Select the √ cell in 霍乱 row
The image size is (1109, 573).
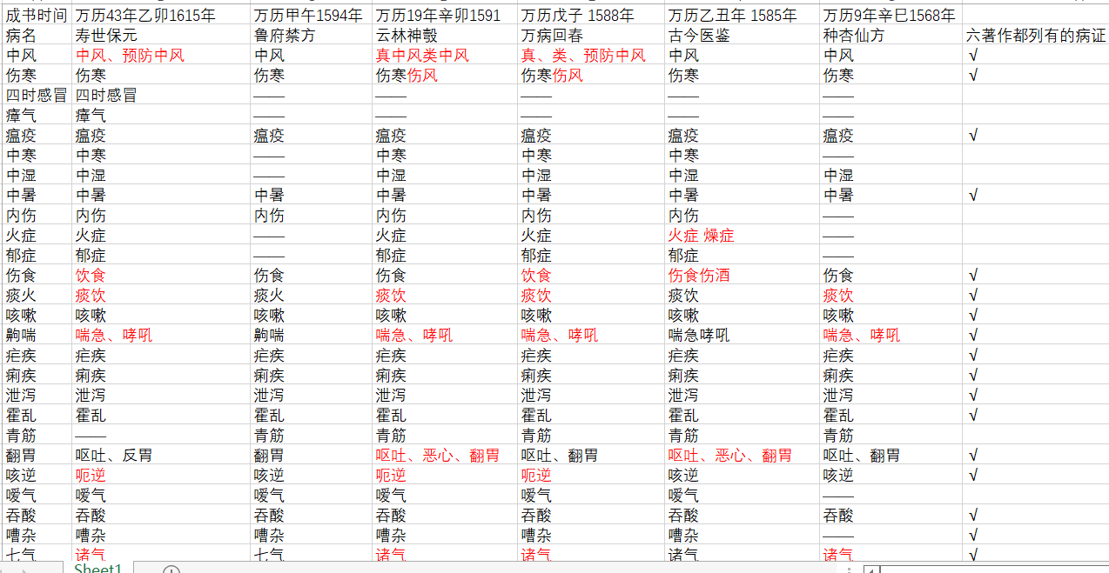click(1035, 415)
